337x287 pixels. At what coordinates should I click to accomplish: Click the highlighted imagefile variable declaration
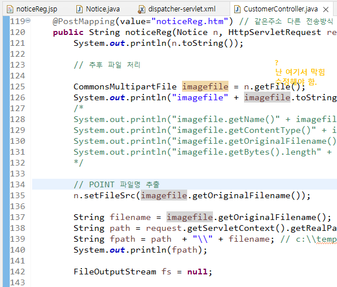[205, 87]
